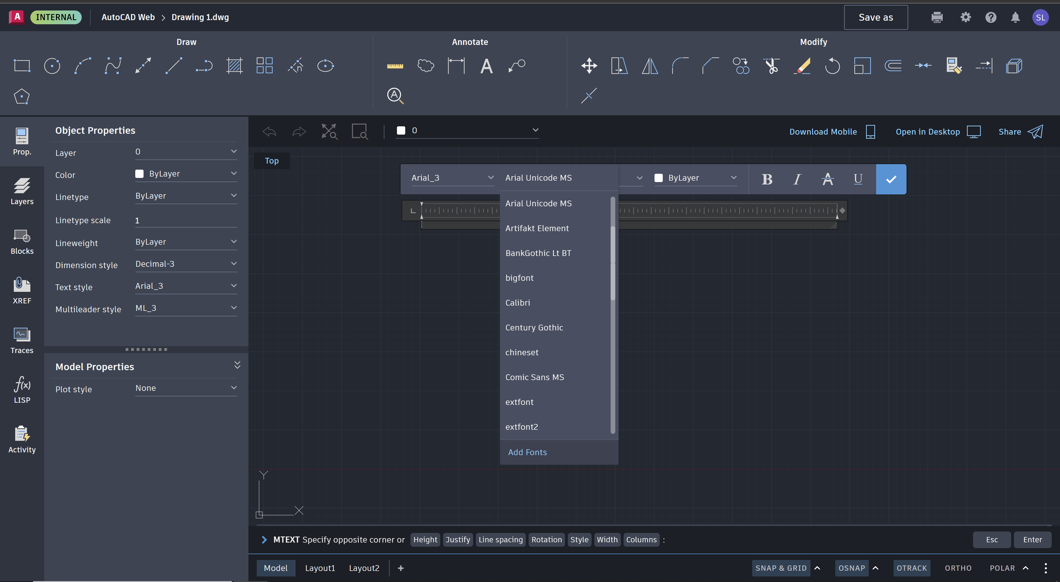Apply bold formatting to the text

click(x=767, y=179)
